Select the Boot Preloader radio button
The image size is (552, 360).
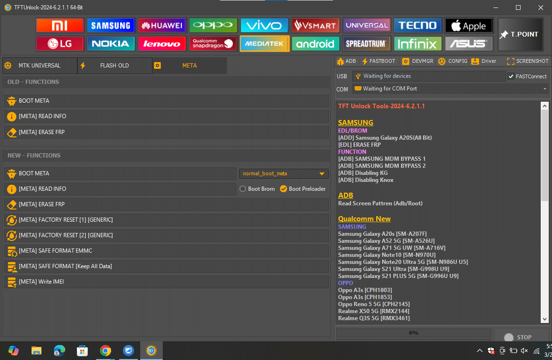[x=283, y=188]
